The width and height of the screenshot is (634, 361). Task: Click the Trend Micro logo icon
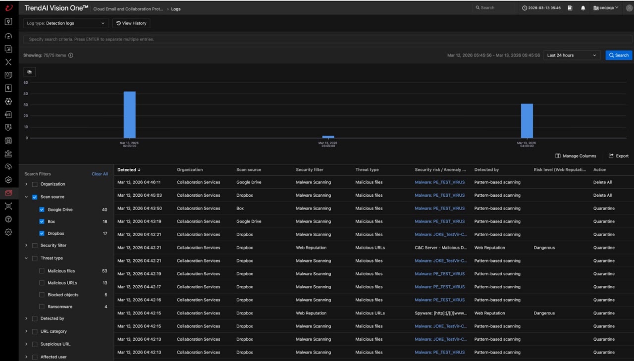8,8
